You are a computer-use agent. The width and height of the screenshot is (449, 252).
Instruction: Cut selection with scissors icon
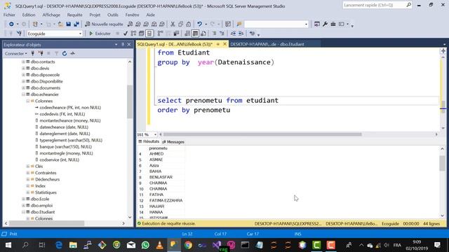(173, 24)
